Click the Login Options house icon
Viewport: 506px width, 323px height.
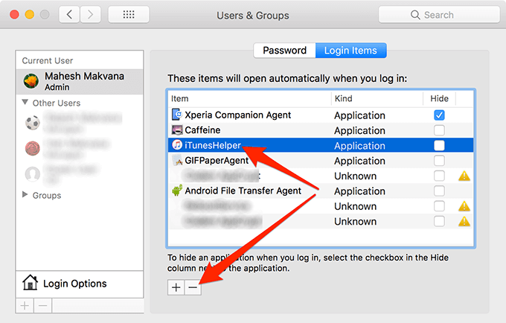[31, 283]
